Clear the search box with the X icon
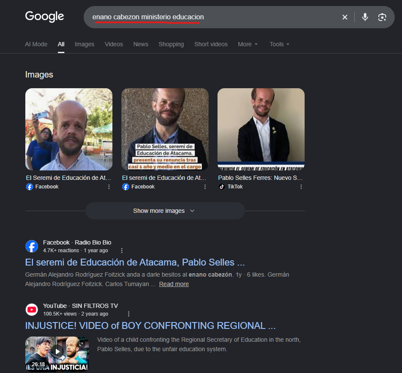The width and height of the screenshot is (402, 373). tap(345, 17)
